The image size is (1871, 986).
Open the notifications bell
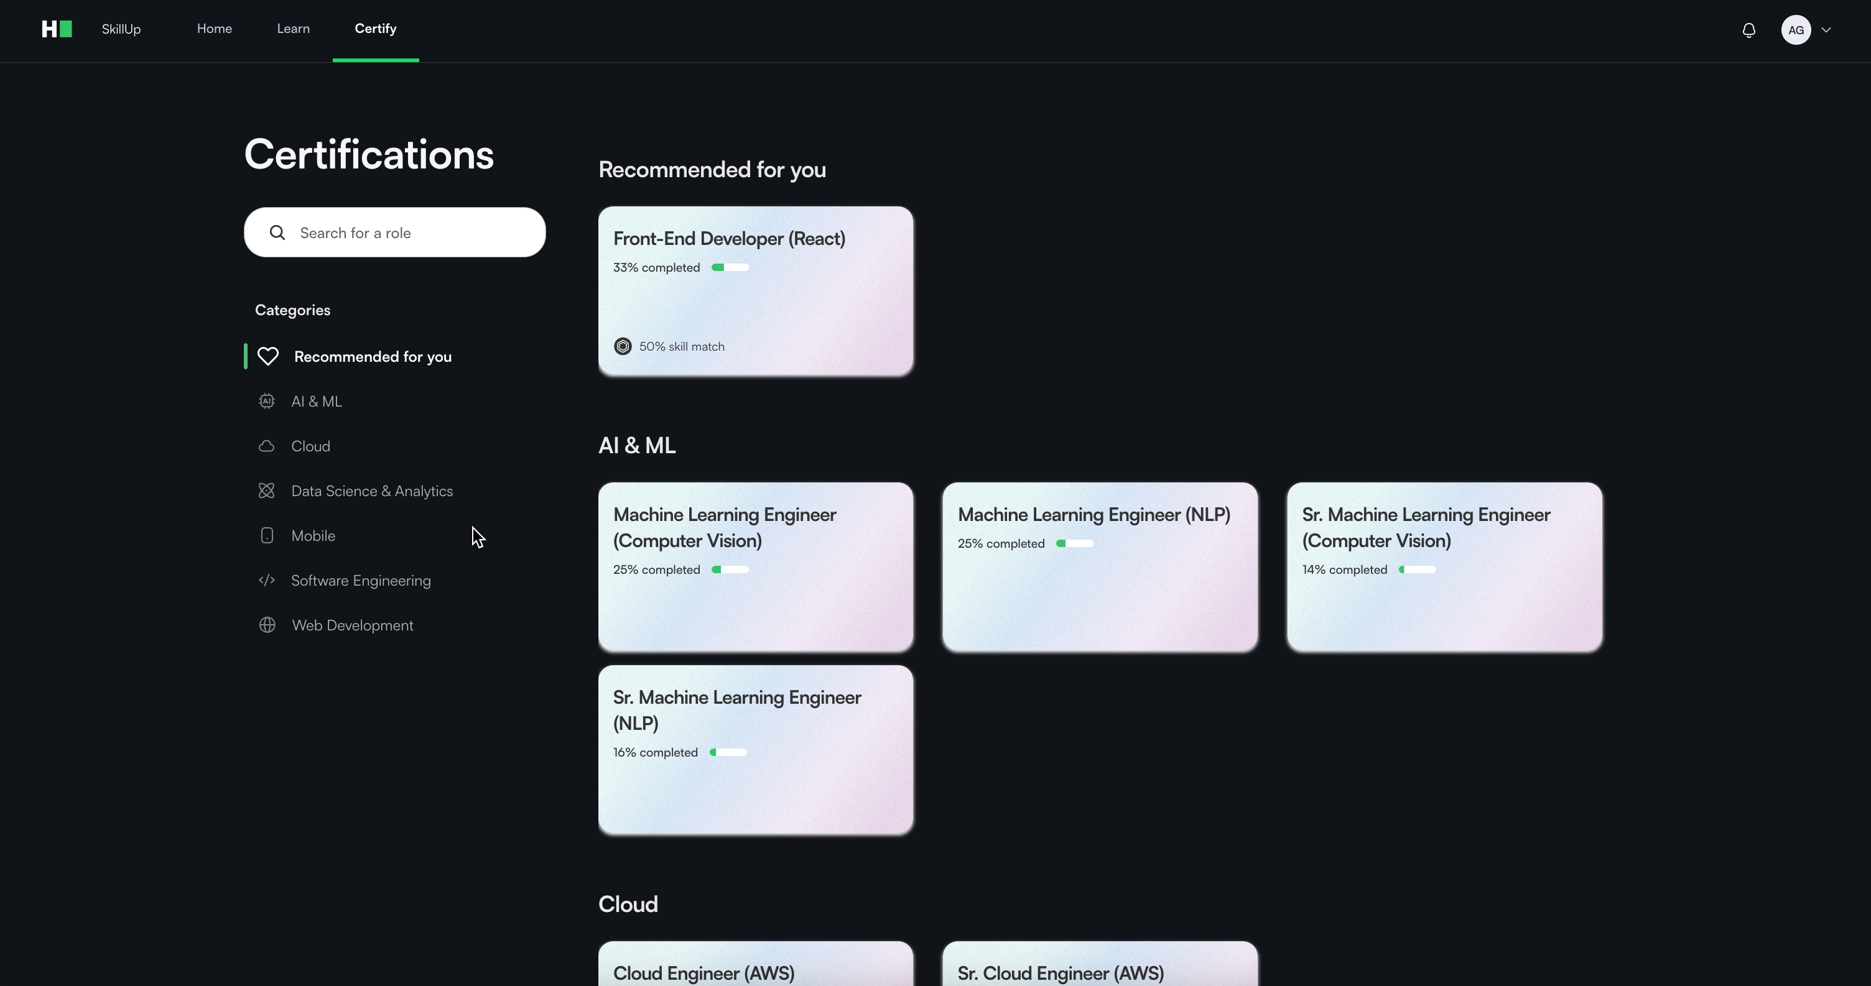1749,30
